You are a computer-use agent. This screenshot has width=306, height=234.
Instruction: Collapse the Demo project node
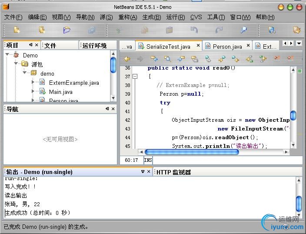(7, 54)
